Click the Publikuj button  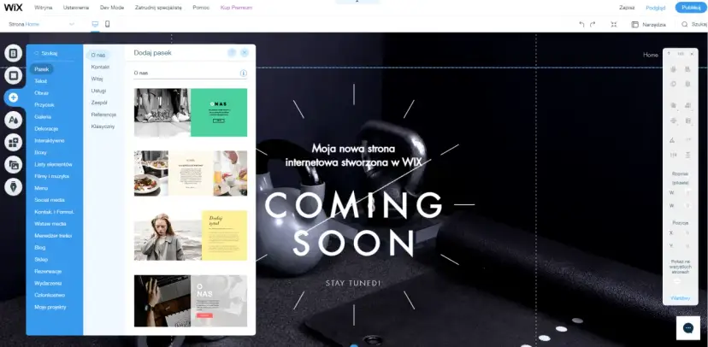(x=691, y=7)
